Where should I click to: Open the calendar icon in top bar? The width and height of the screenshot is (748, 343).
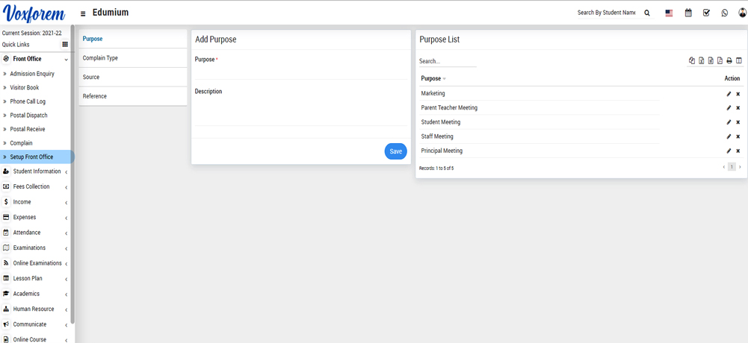pos(688,13)
